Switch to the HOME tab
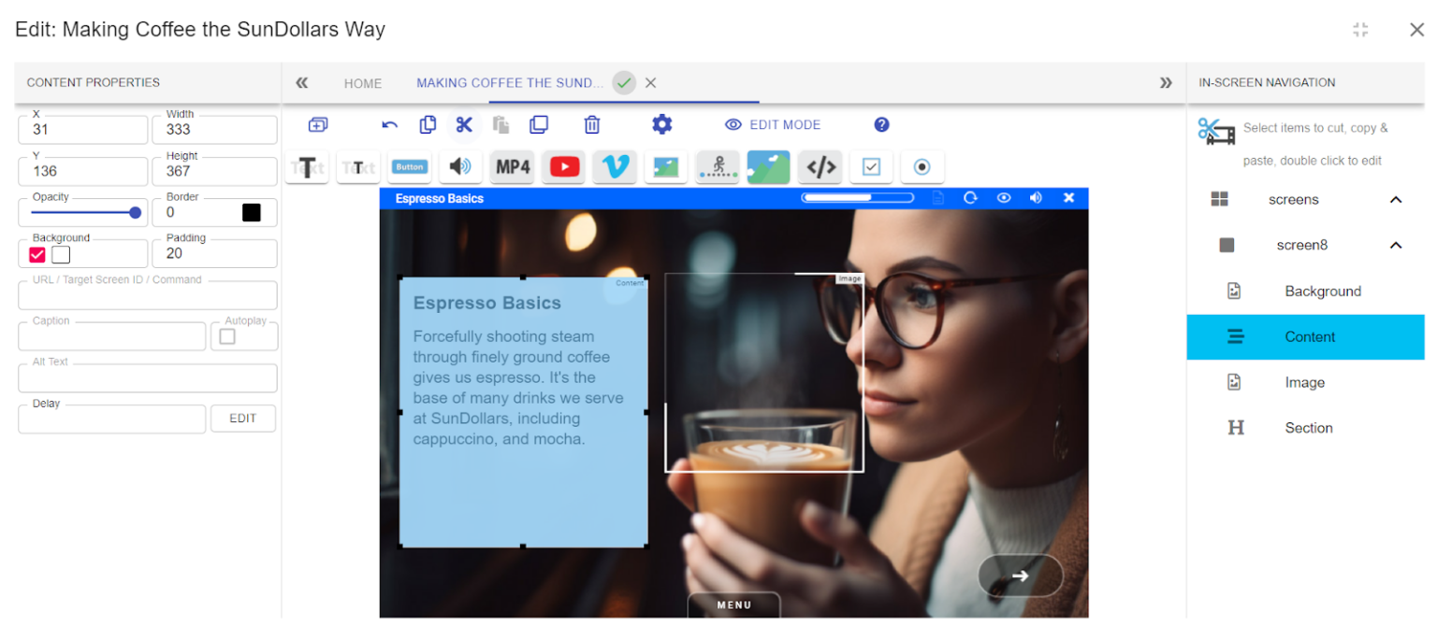 [363, 83]
